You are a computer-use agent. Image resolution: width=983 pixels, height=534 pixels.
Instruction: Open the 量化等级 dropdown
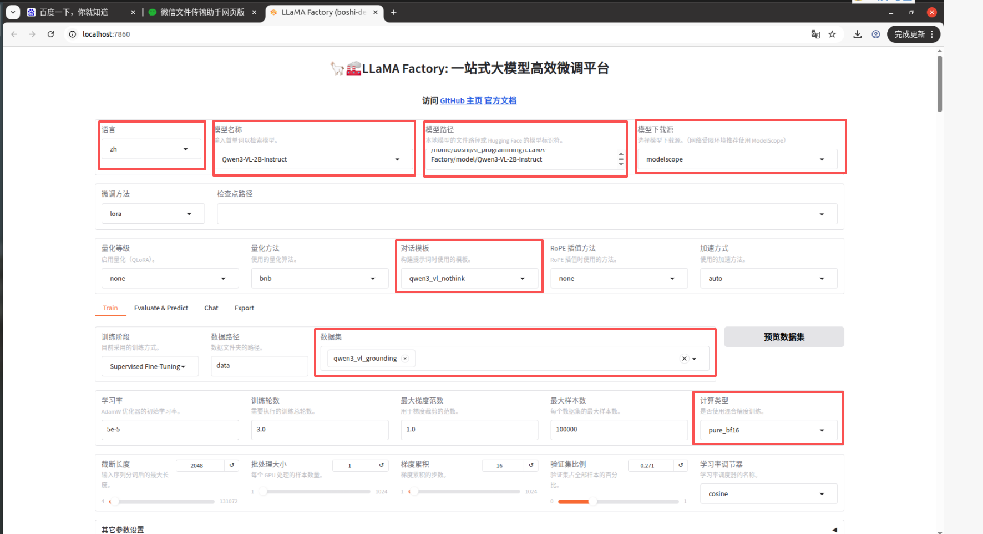pos(170,278)
